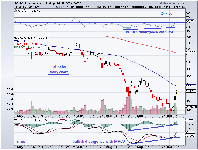Viewport: 198px width, 150px height.
Task: Click the 'NYSE + BATS' exchange label
Action: pyautogui.click(x=72, y=3)
